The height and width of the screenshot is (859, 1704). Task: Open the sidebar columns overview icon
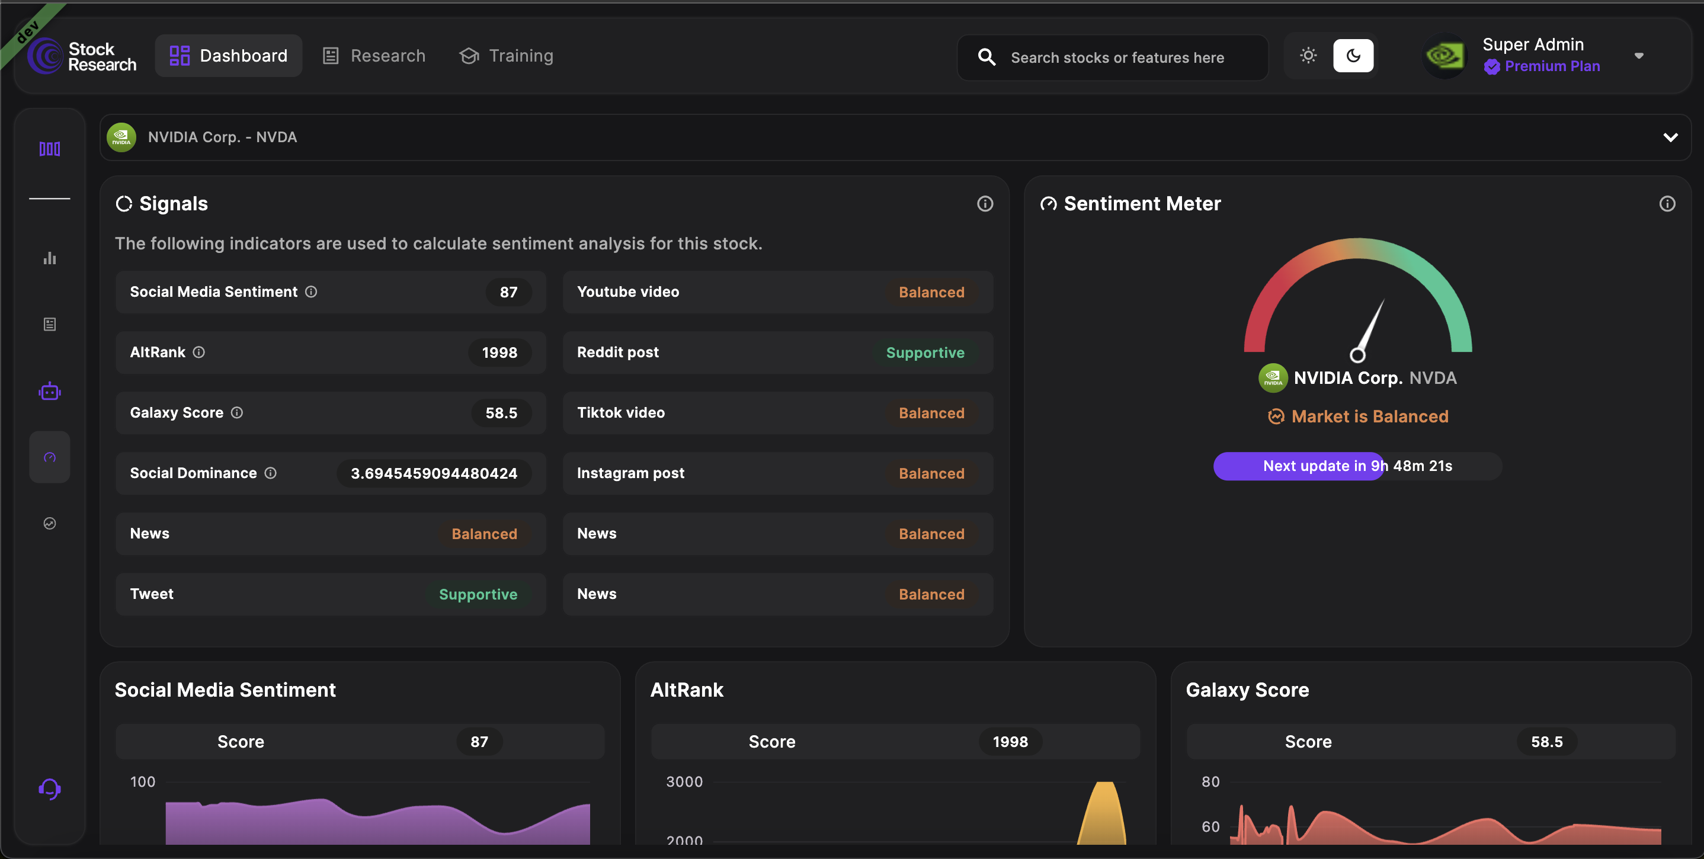click(50, 149)
